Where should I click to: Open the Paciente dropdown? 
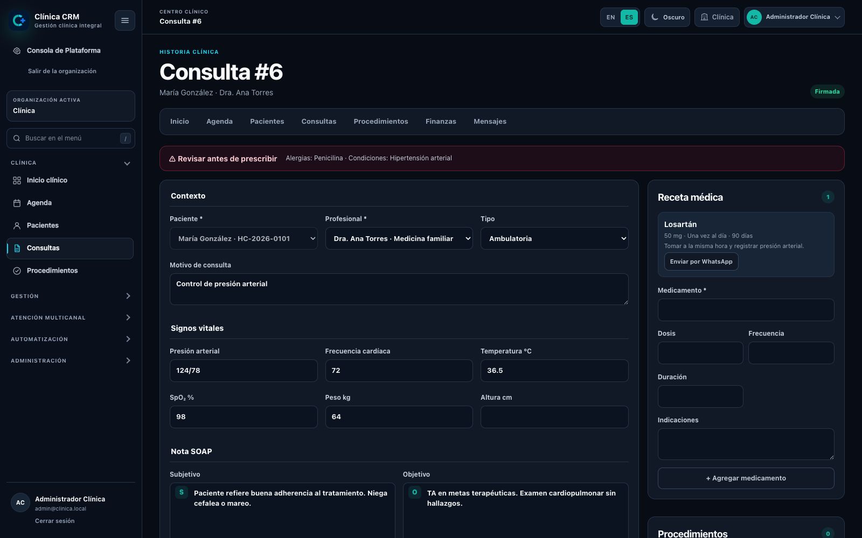pos(244,238)
